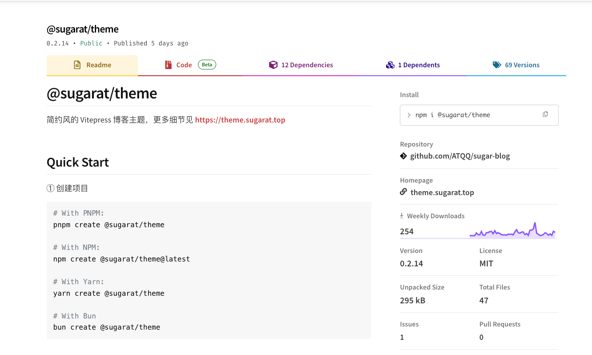Click the Dependencies box icon

(273, 65)
